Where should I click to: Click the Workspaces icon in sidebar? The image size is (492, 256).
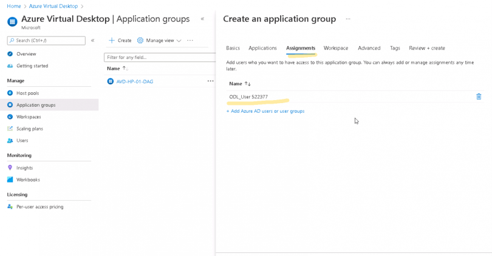pyautogui.click(x=10, y=117)
